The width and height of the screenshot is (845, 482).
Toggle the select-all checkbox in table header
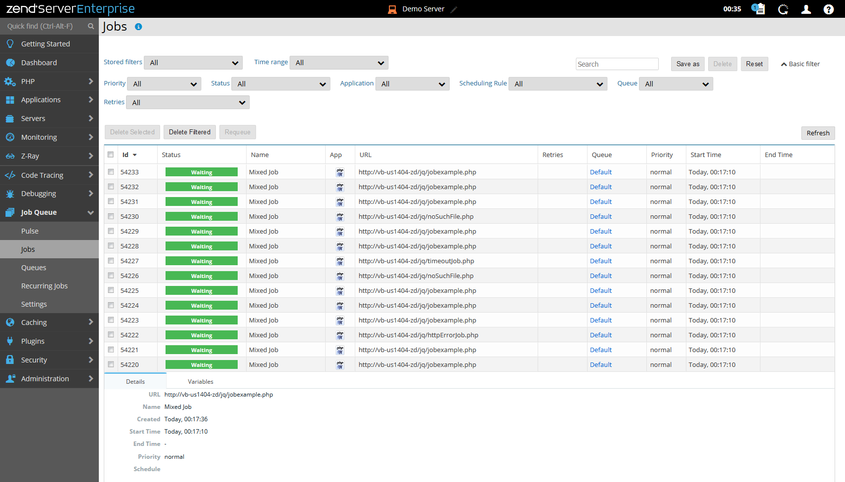pos(111,155)
